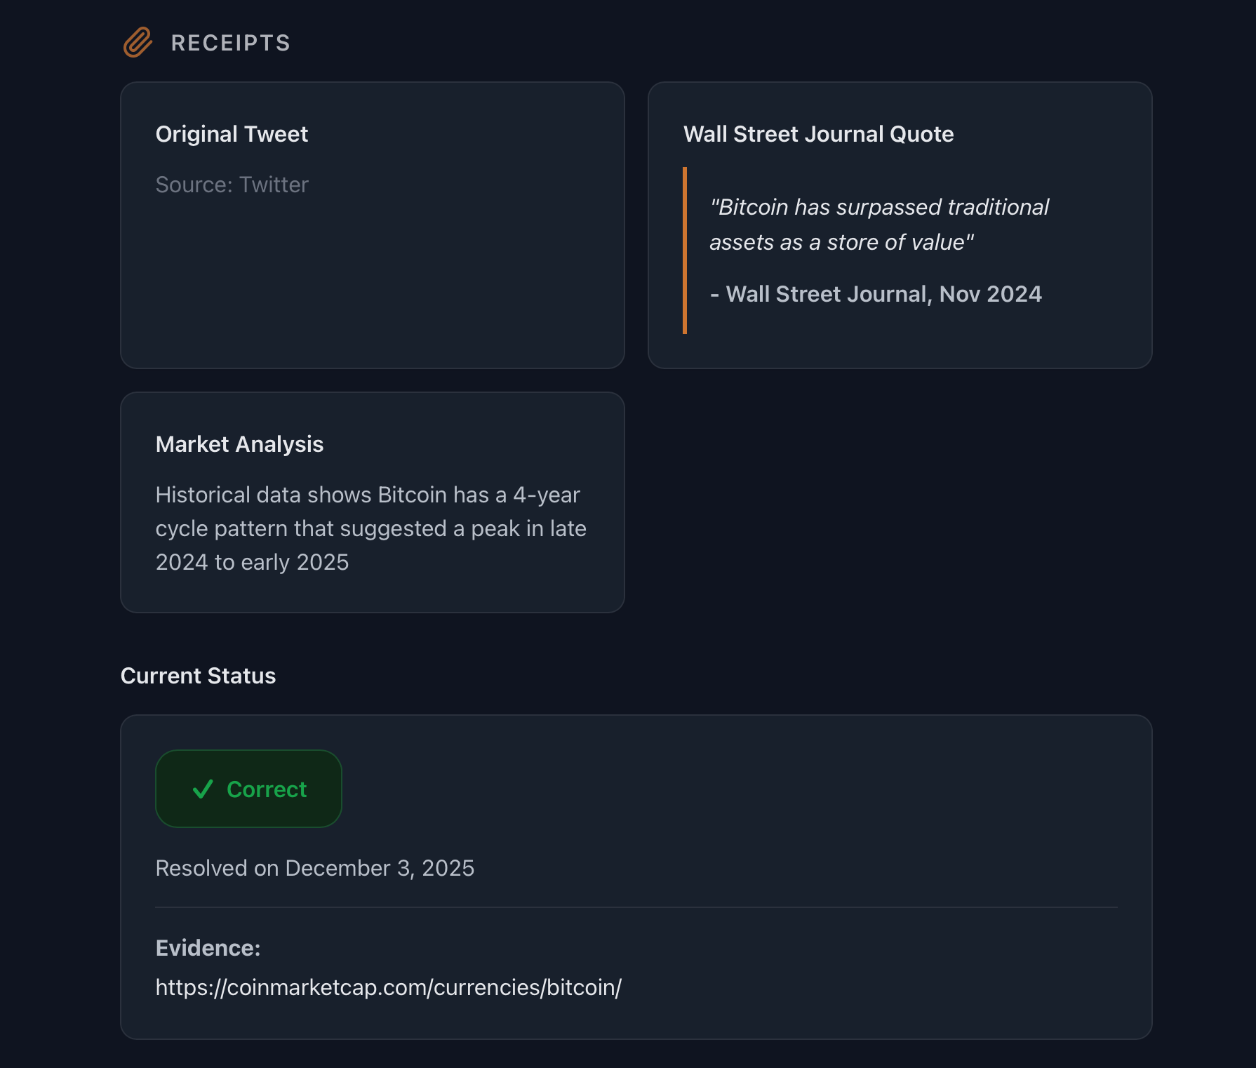Click the orange quote bar beside the WSJ quote
Image resolution: width=1256 pixels, height=1068 pixels.
point(686,249)
